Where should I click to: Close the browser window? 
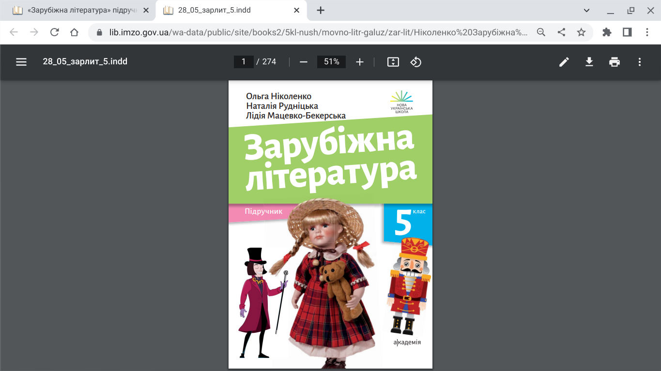point(651,10)
